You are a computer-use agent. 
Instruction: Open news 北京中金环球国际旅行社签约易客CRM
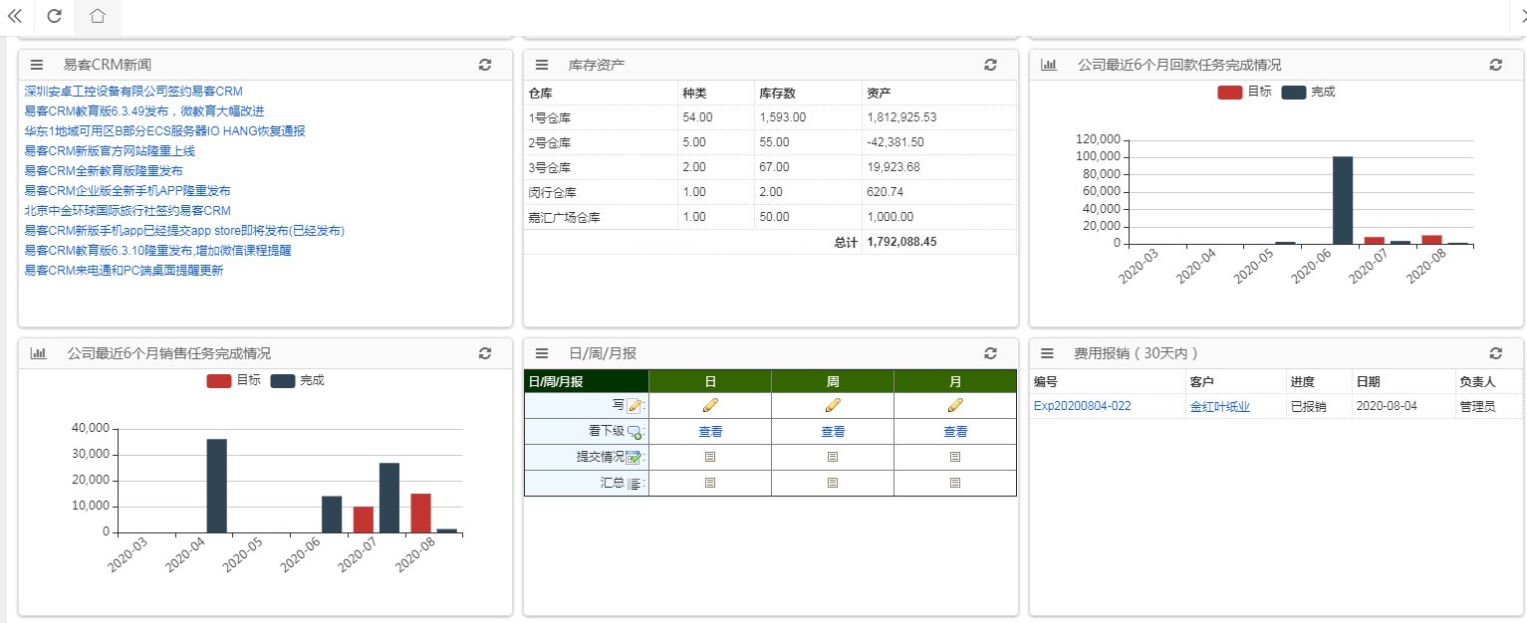(x=127, y=211)
